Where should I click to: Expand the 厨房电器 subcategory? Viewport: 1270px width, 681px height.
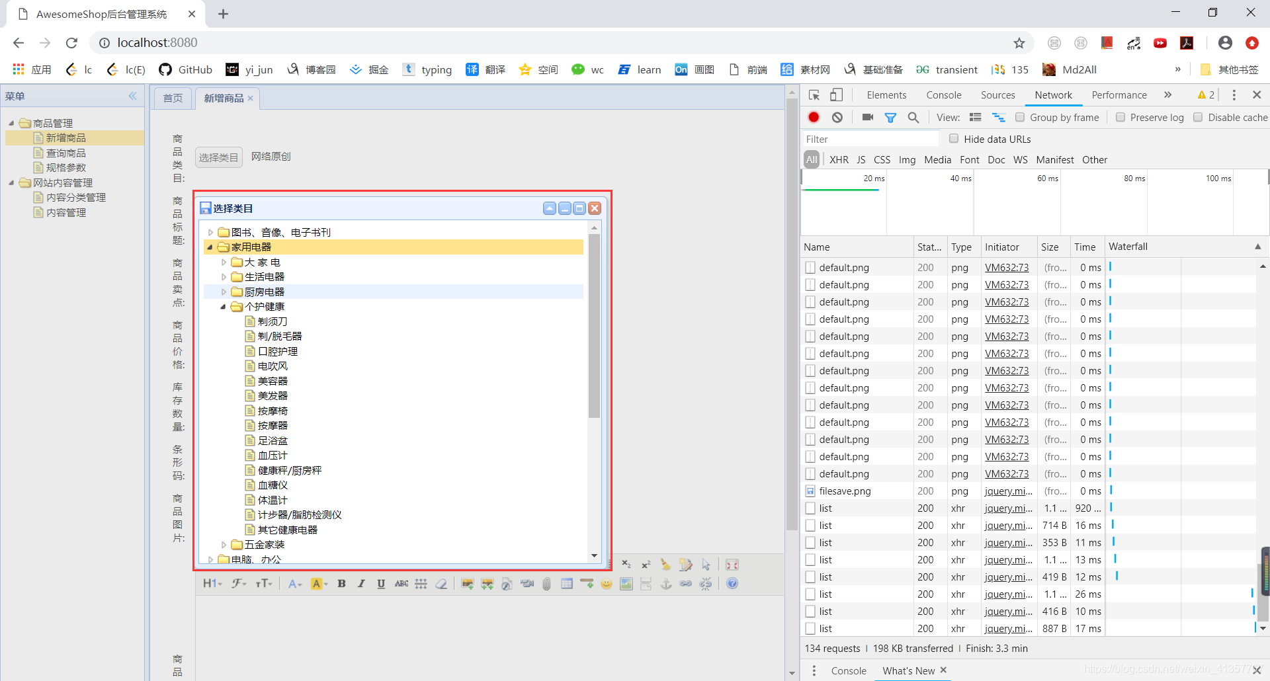224,292
